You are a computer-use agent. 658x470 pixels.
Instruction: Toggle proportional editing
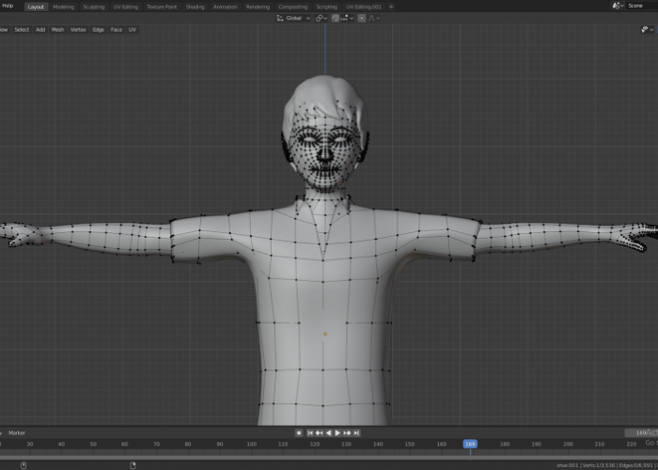point(362,18)
